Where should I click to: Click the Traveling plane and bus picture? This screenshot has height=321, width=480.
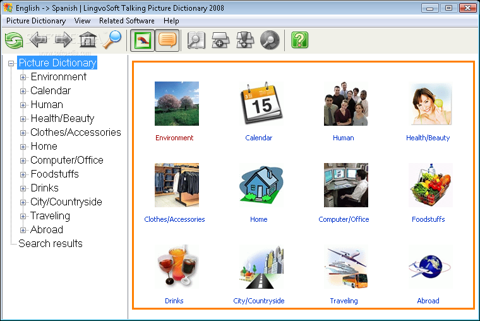pos(346,267)
